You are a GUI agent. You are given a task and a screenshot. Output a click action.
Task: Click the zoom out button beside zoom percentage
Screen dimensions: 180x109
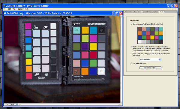[5, 104]
